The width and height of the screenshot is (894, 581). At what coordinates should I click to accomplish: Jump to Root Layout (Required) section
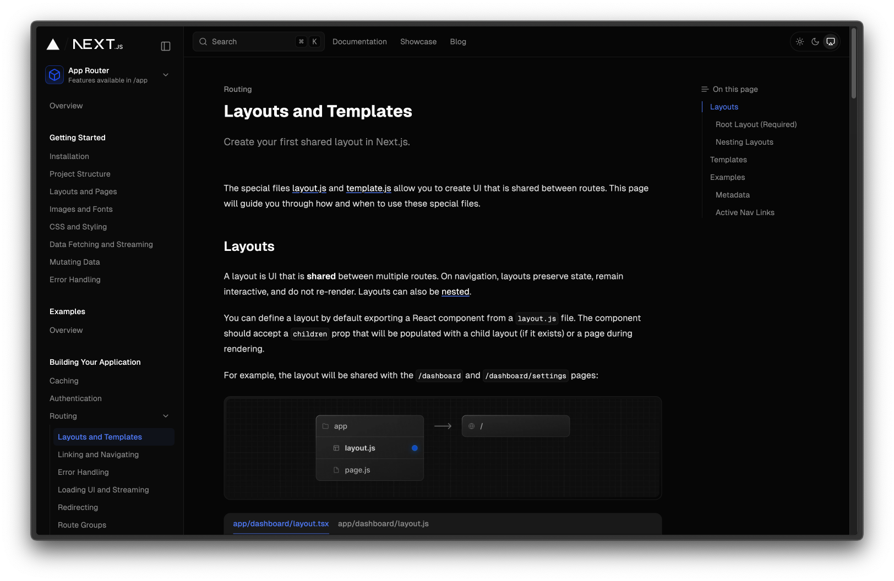pos(756,124)
